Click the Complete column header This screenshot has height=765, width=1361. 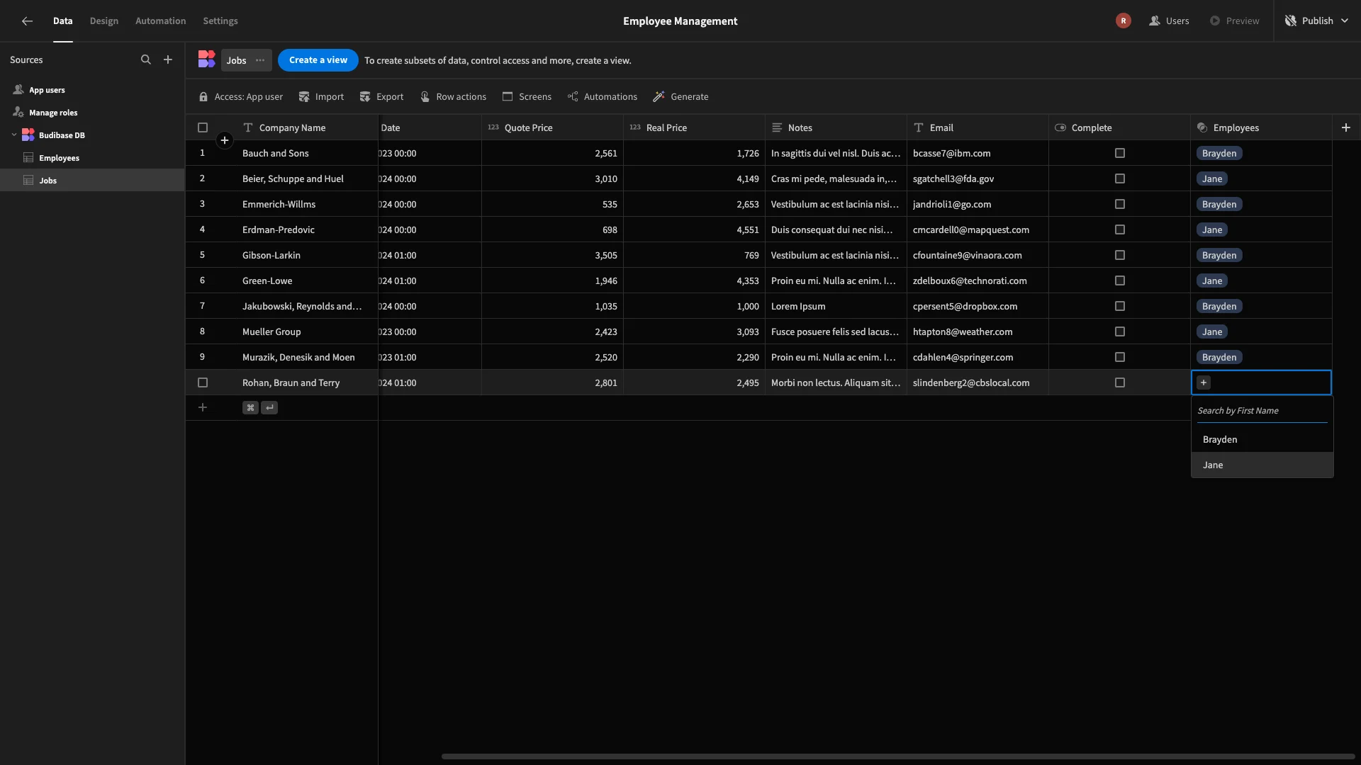1119,127
